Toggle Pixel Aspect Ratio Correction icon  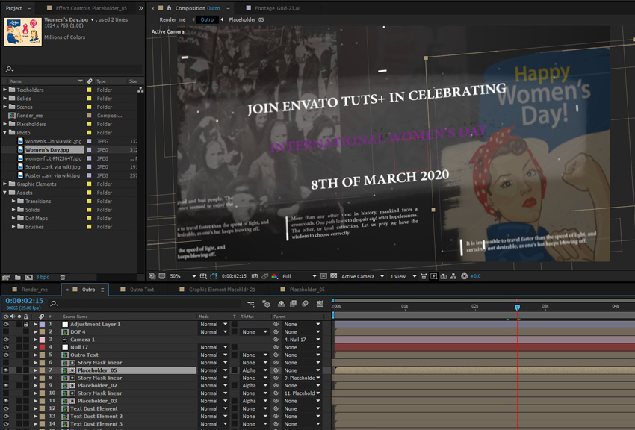pyautogui.click(x=424, y=276)
